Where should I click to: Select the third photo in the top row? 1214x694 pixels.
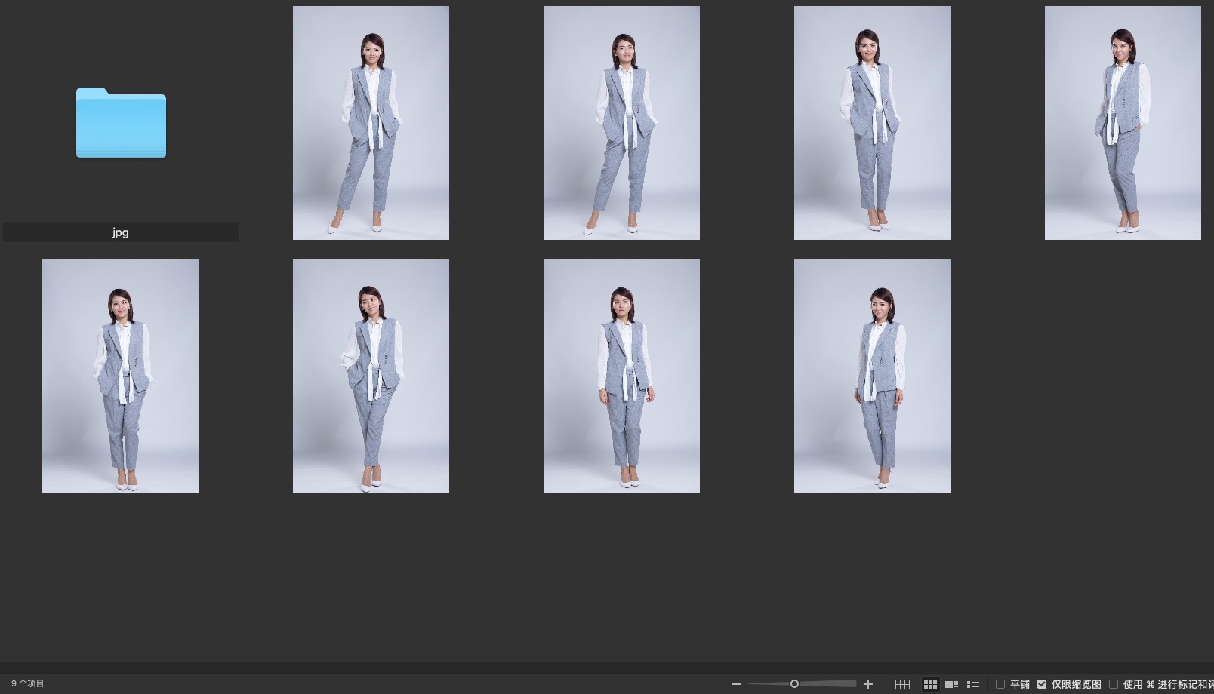click(x=872, y=123)
